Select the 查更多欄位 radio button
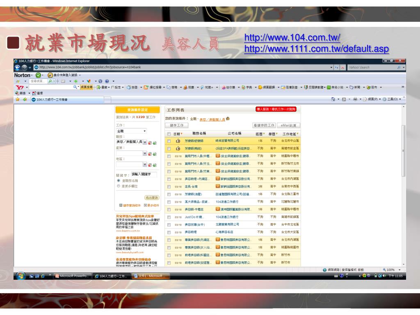420x315 pixels. coord(119,186)
